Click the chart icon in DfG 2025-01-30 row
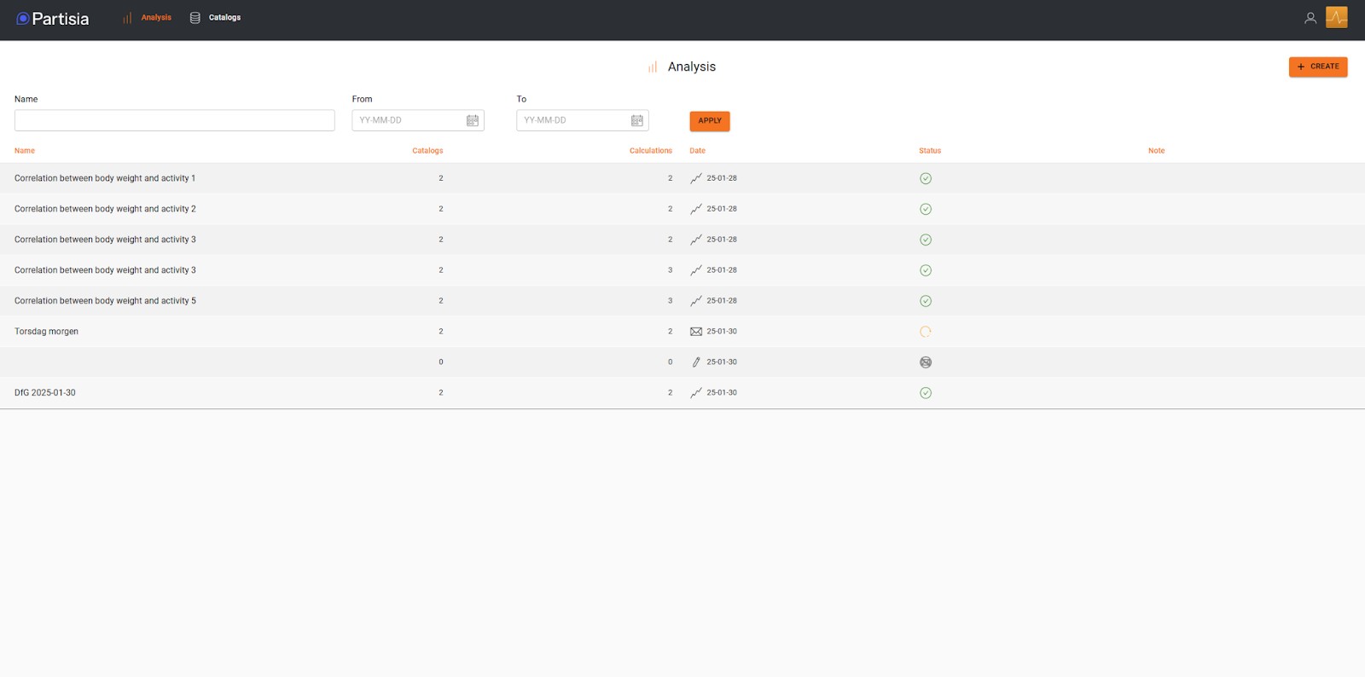The width and height of the screenshot is (1365, 677). (x=696, y=393)
